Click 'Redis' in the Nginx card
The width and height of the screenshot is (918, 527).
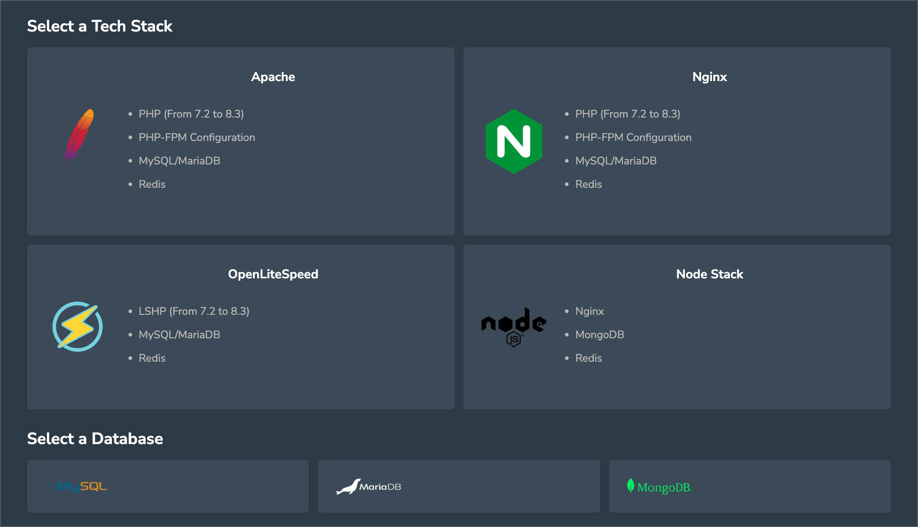point(588,184)
